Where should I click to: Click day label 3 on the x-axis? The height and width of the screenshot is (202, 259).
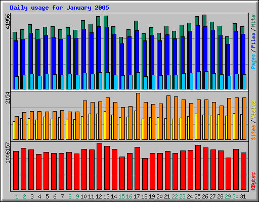click(x=32, y=196)
